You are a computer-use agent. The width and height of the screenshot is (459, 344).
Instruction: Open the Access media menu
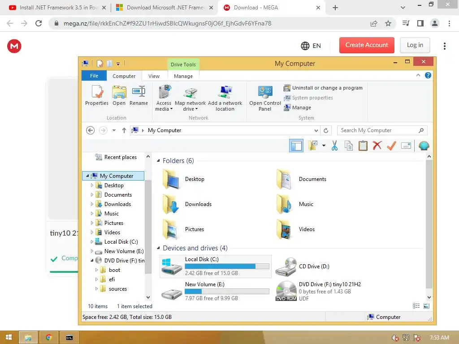(x=164, y=98)
